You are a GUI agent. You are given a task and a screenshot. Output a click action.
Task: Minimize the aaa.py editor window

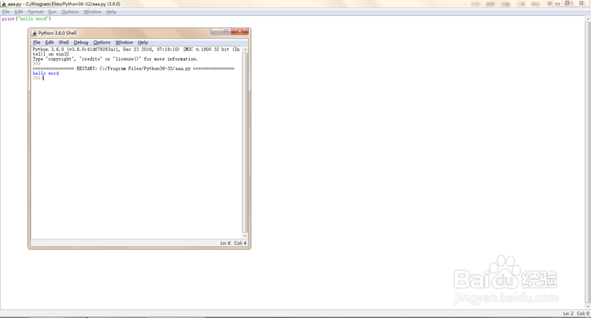coord(557,4)
